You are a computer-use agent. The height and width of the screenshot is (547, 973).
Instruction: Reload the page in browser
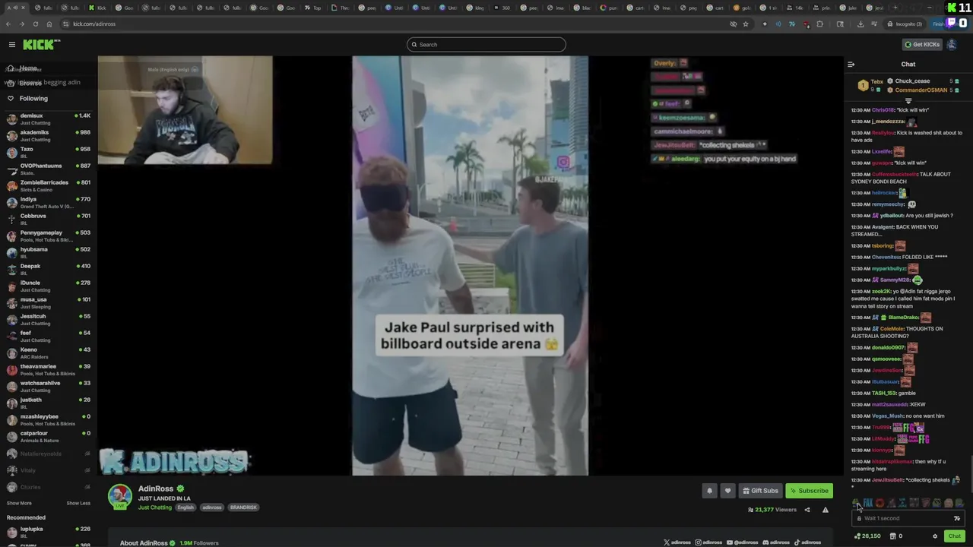(x=35, y=24)
